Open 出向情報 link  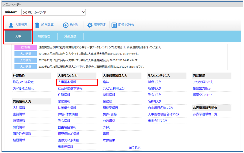point(19,127)
